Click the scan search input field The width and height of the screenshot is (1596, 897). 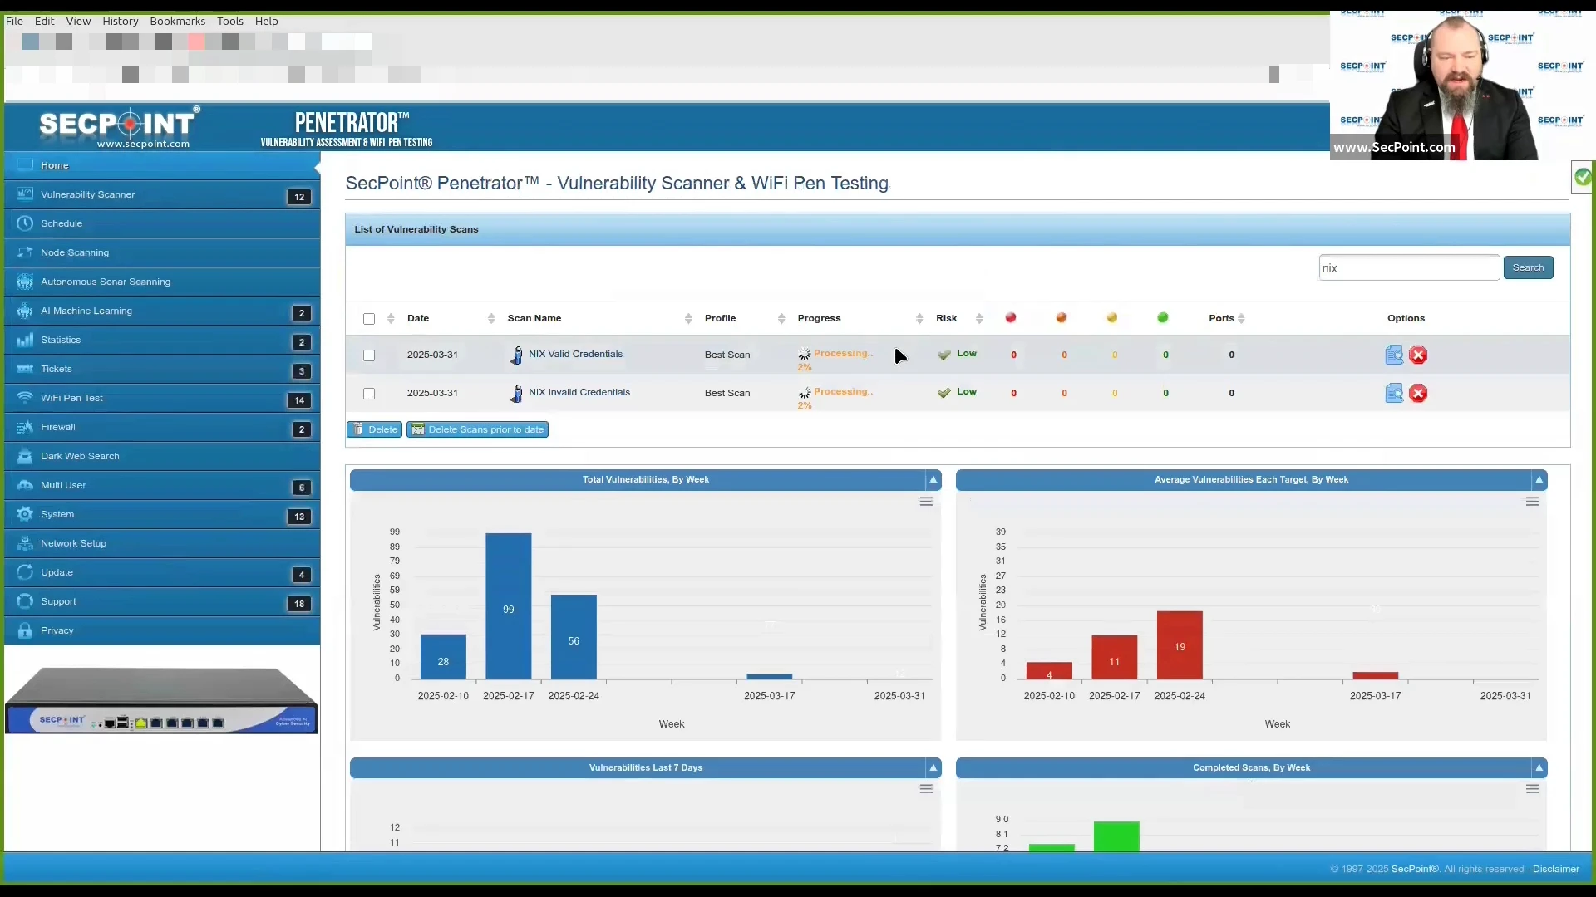pyautogui.click(x=1409, y=267)
